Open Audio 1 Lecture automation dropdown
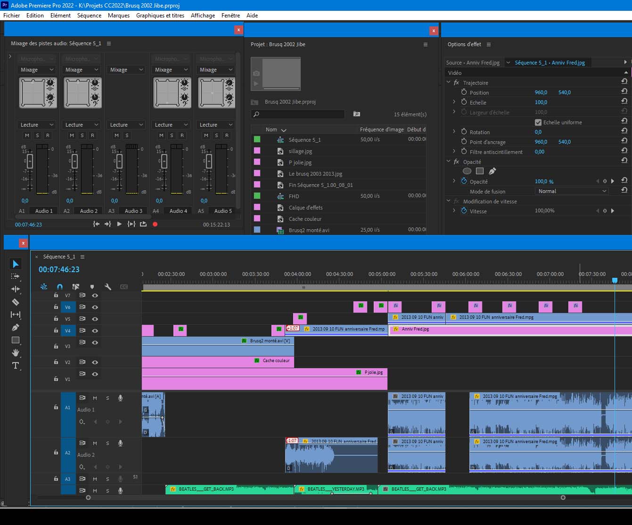The width and height of the screenshot is (632, 525). (x=37, y=125)
